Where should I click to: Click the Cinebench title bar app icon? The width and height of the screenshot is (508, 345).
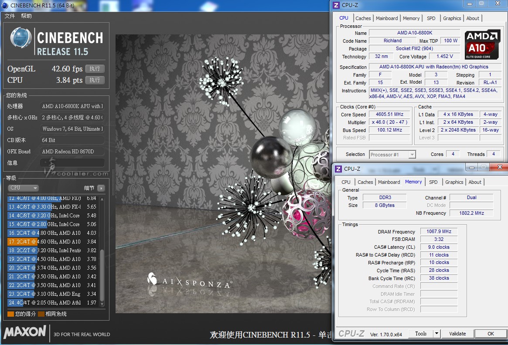click(x=5, y=5)
